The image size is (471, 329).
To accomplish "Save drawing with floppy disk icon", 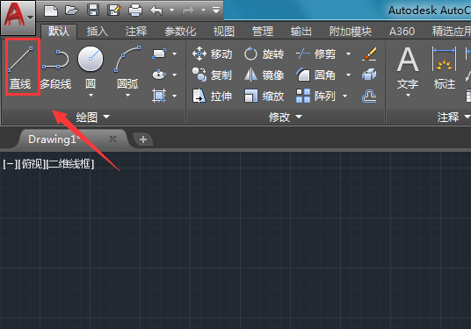I will coord(93,11).
